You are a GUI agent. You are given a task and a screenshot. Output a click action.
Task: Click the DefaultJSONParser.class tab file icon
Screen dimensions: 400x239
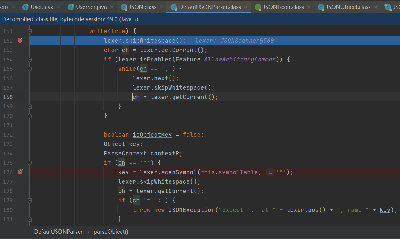pos(174,7)
